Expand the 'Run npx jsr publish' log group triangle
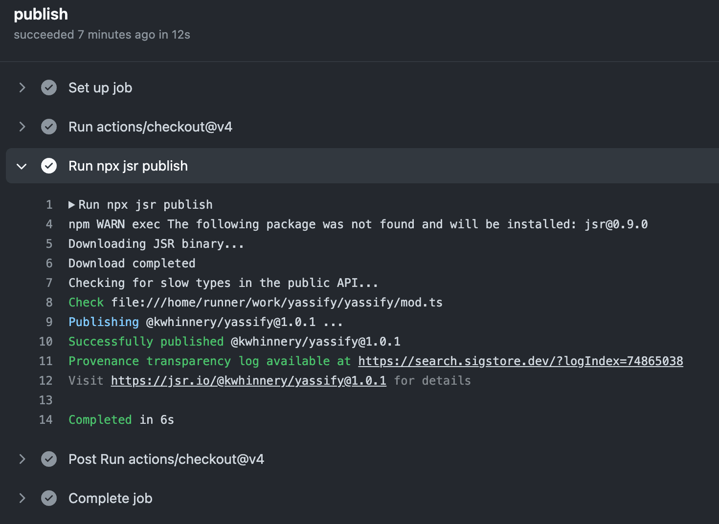 click(x=71, y=205)
